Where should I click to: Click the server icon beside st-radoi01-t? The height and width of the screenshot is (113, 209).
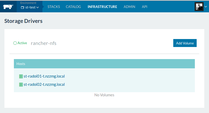point(21,76)
